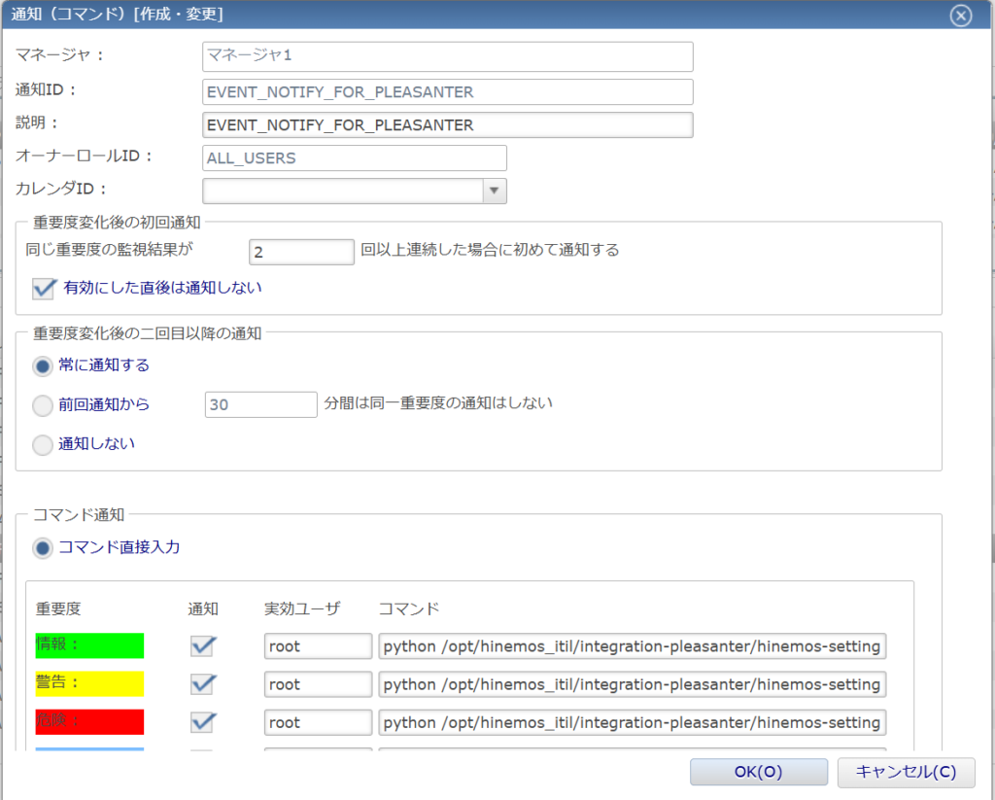Image resolution: width=995 pixels, height=800 pixels.
Task: Close the notification command dialog
Action: [x=960, y=16]
